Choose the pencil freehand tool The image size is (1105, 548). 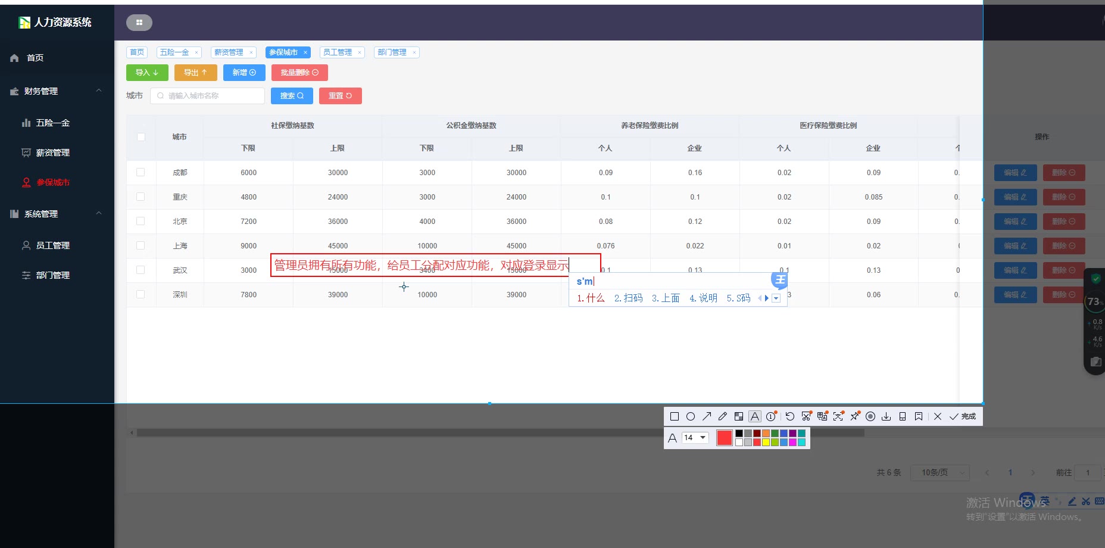(723, 416)
